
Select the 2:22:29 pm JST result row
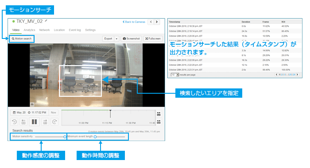pos(235,65)
